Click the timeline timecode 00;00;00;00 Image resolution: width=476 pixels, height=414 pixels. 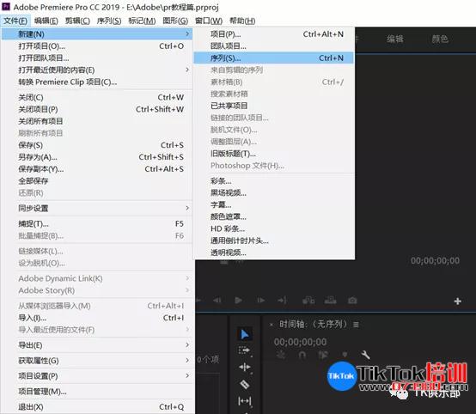(300, 342)
